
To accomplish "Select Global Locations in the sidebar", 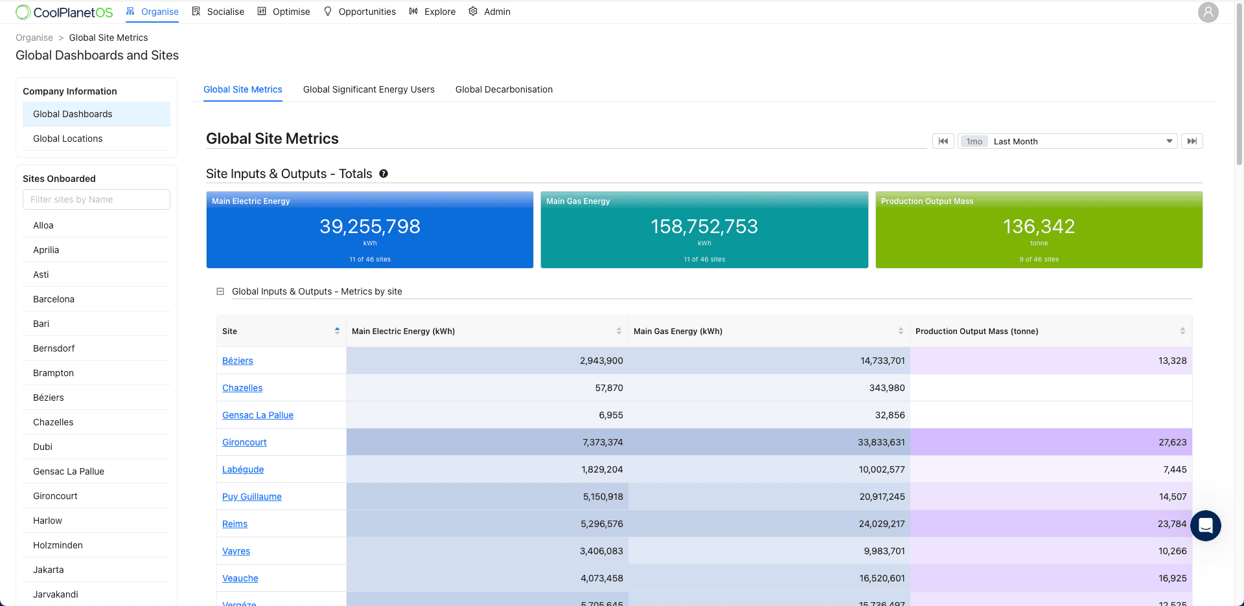I will coord(67,138).
